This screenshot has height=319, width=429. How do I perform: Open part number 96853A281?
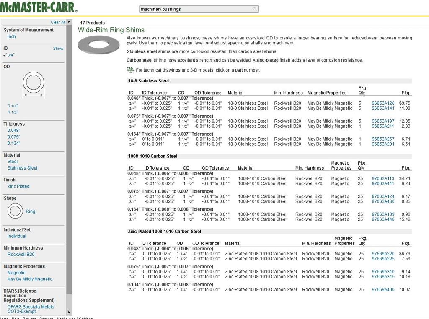383,144
